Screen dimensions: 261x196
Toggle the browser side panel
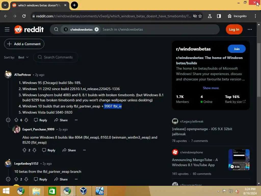pyautogui.click(x=219, y=16)
